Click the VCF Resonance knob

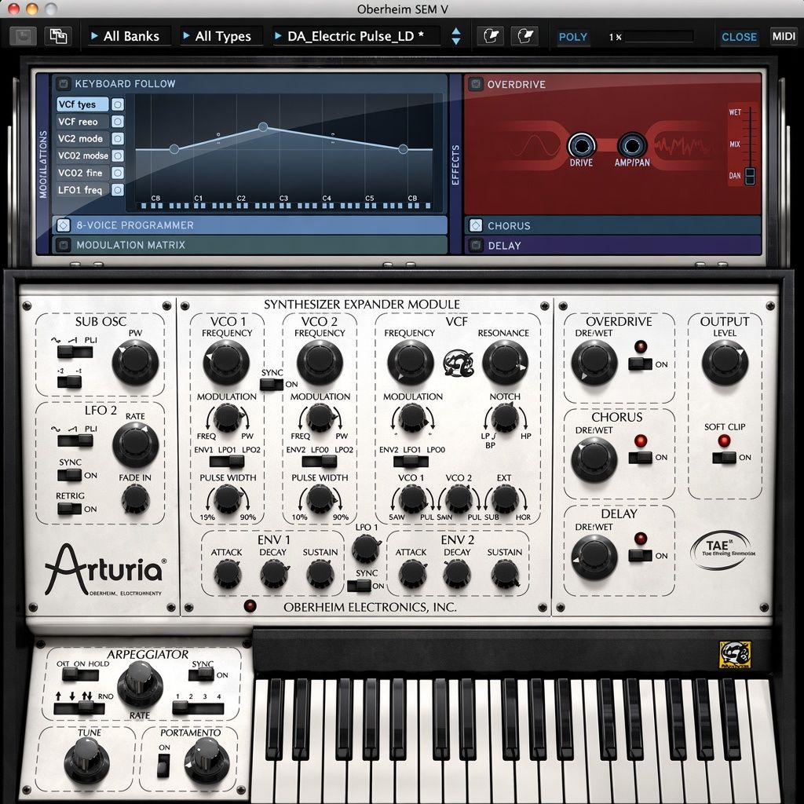(x=505, y=362)
